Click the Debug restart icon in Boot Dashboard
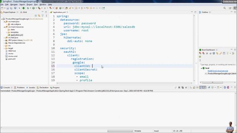 point(203,53)
